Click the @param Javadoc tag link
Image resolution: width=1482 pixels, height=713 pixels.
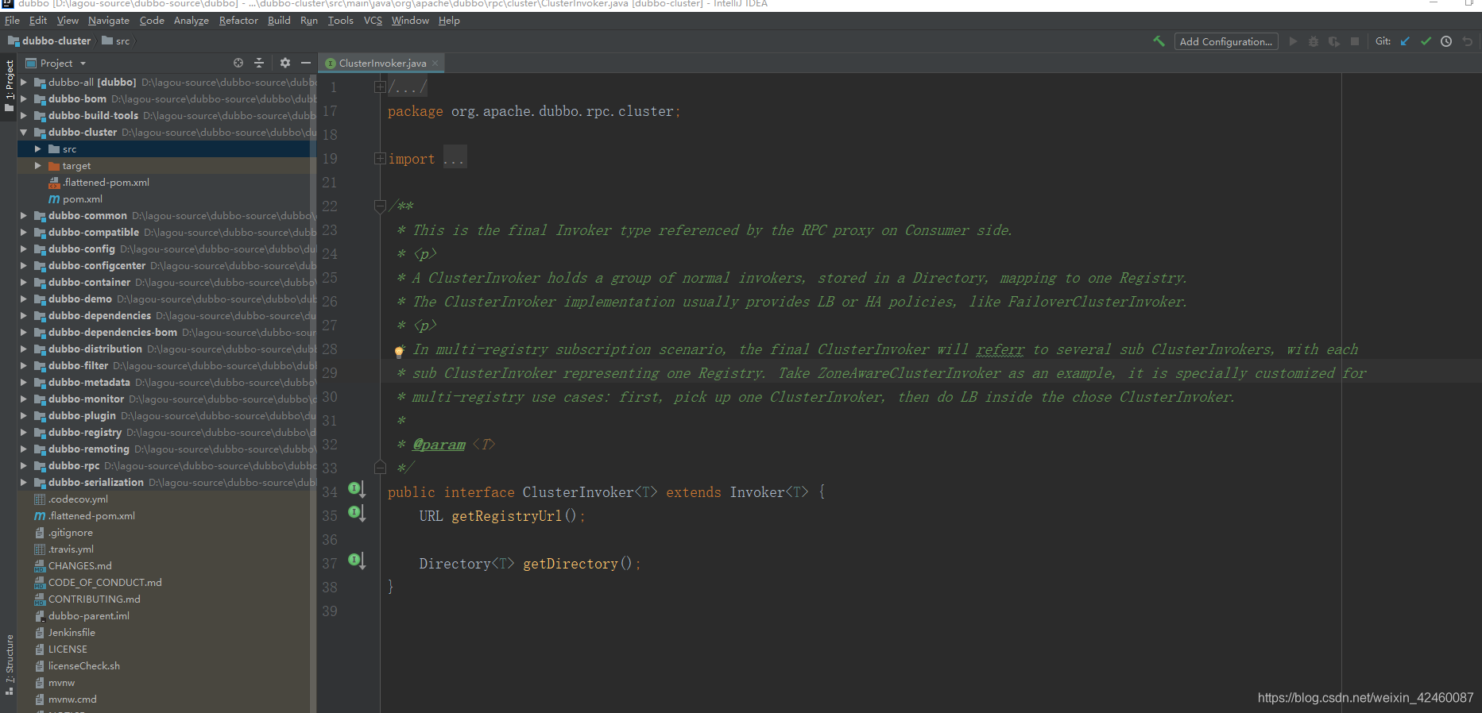(x=439, y=445)
